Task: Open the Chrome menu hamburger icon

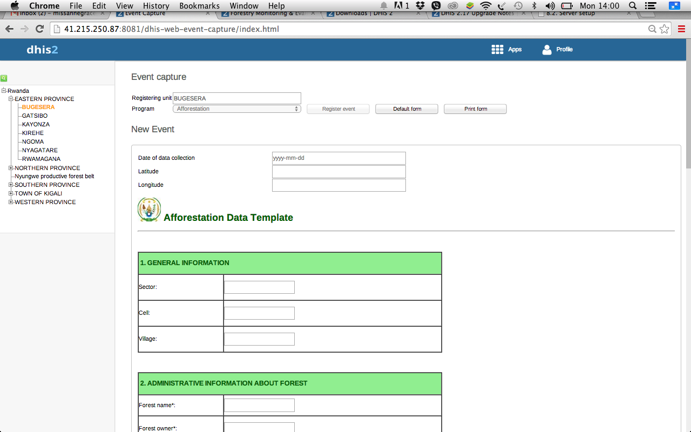Action: (681, 29)
